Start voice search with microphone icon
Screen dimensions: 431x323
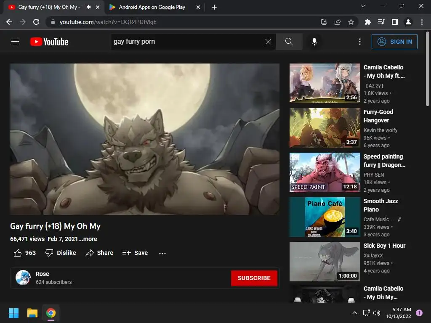[314, 42]
